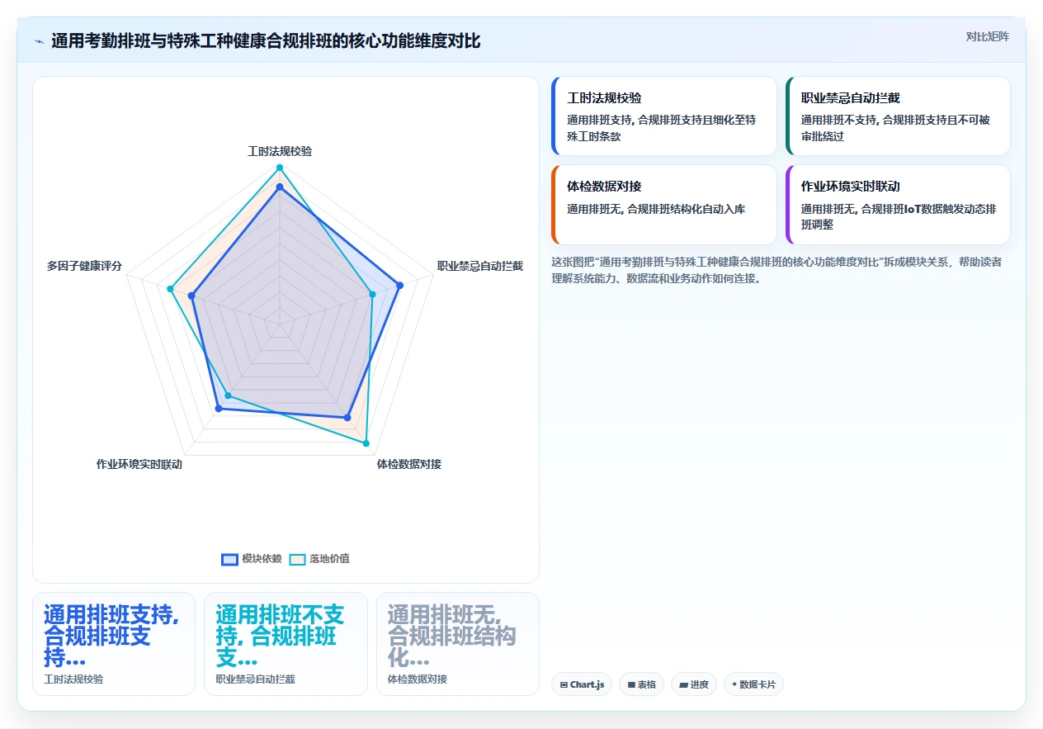Open the 作业环境实时联动 info card
This screenshot has width=1043, height=729.
[x=898, y=205]
